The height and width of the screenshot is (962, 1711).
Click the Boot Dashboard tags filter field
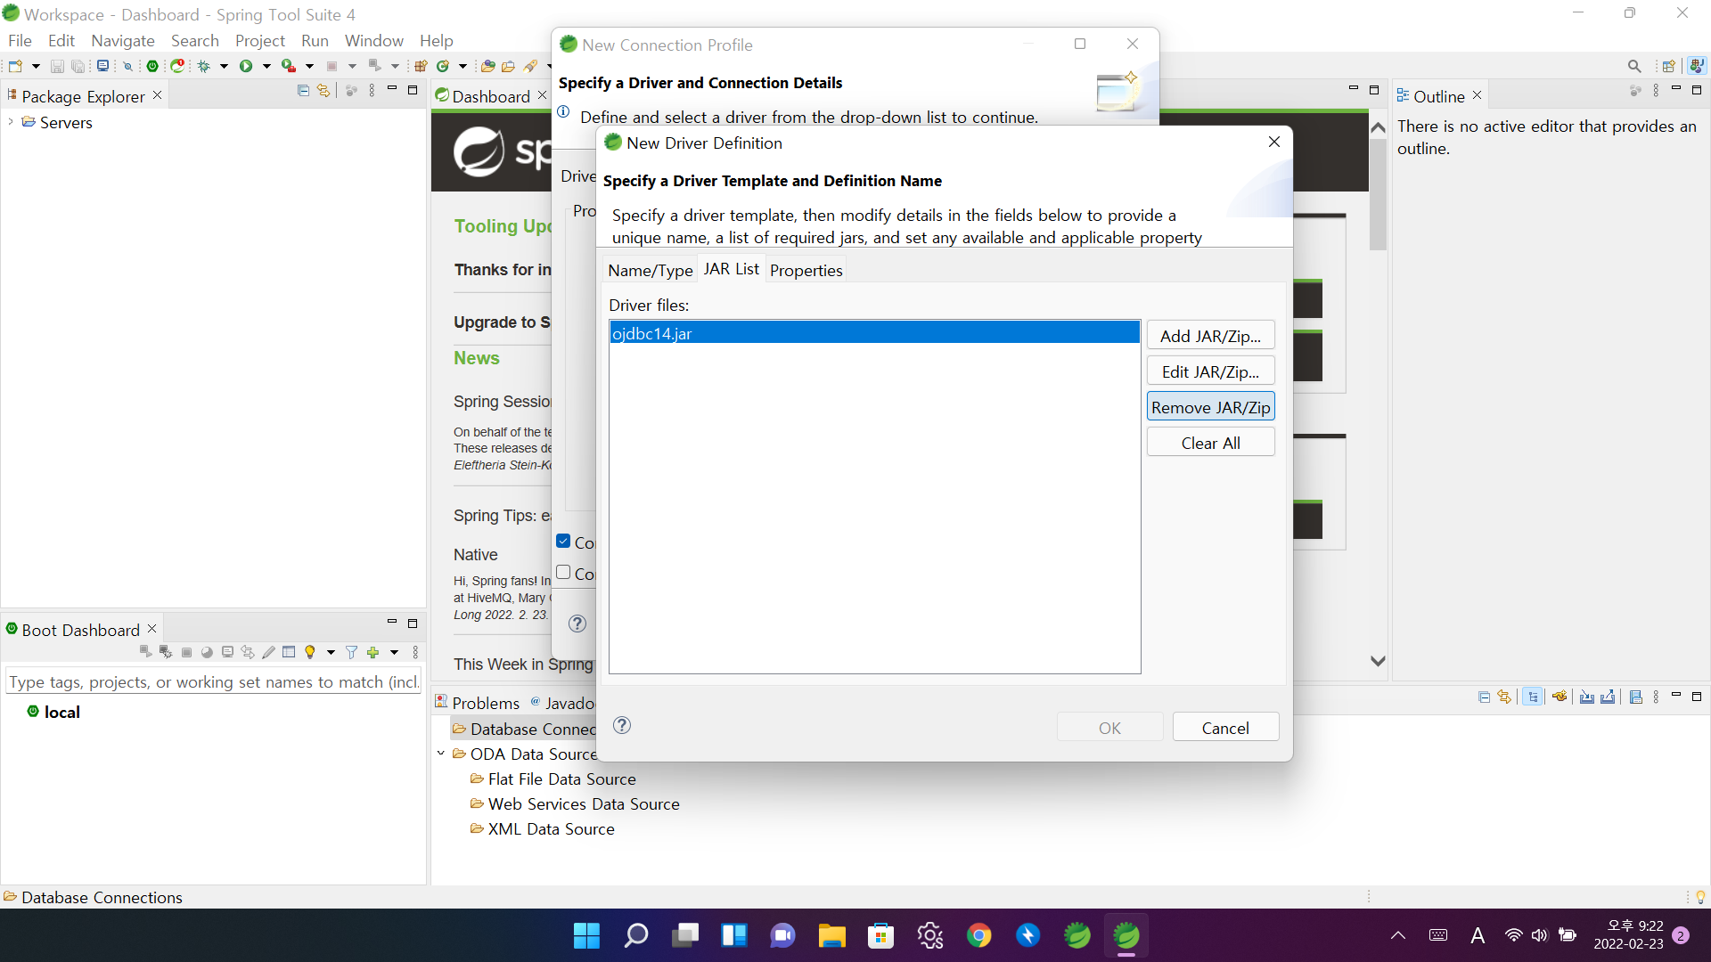pos(212,681)
